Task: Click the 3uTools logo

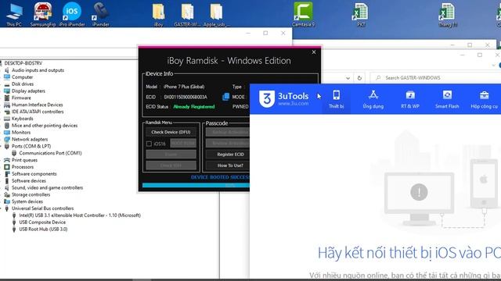Action: pos(284,99)
